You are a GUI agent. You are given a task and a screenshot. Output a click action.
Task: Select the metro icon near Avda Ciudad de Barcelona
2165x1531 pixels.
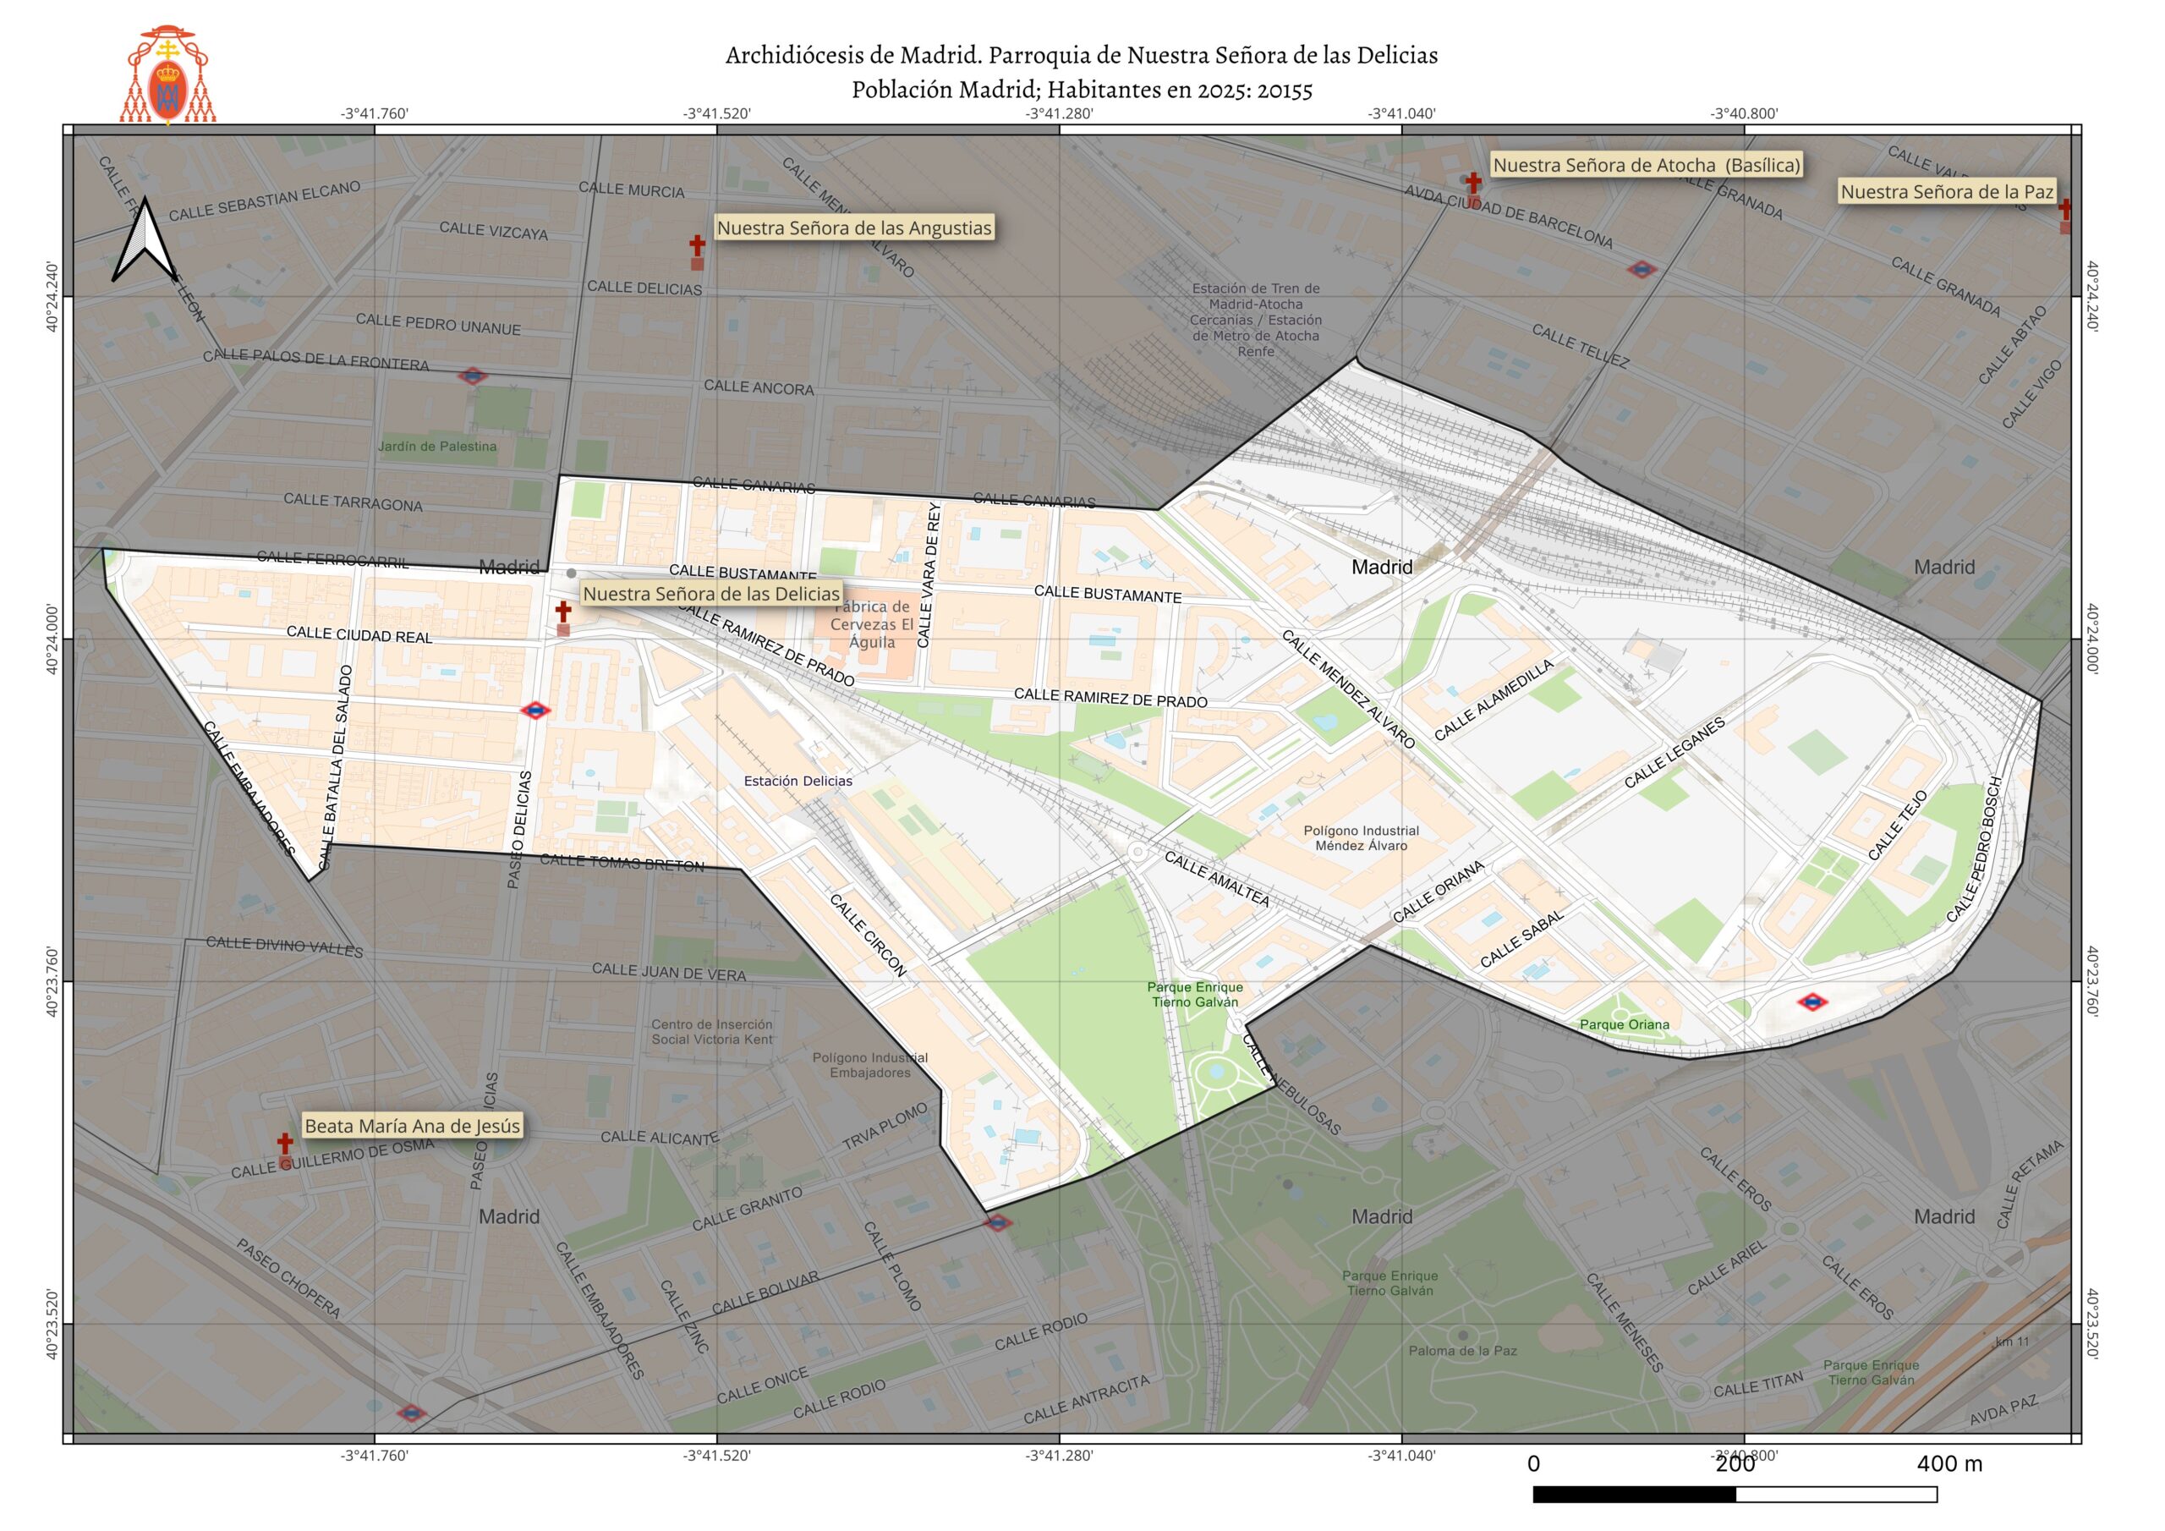[x=1642, y=270]
